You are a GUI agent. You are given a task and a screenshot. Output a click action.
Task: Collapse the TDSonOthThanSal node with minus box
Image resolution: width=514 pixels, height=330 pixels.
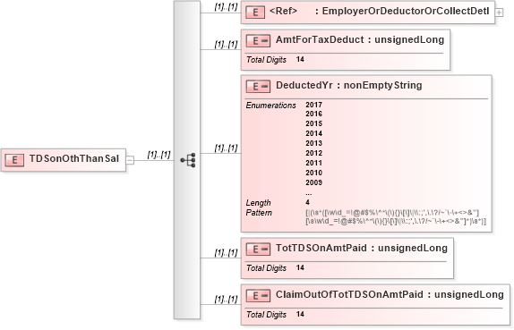click(x=130, y=160)
